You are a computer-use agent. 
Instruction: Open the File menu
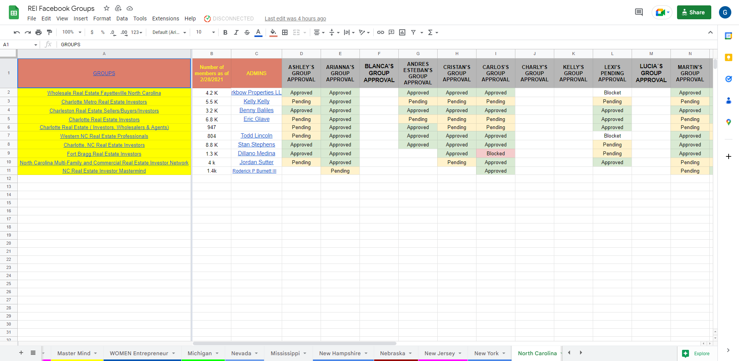pos(32,18)
